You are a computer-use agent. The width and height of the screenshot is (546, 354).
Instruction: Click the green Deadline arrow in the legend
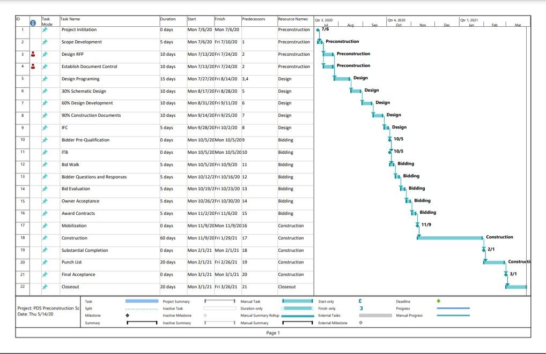pyautogui.click(x=438, y=301)
